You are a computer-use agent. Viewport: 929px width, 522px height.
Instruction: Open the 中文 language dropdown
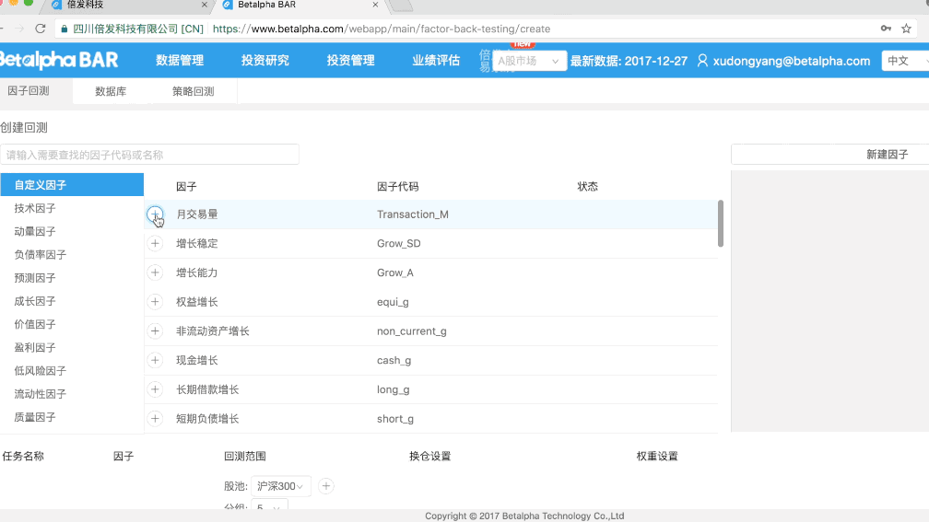click(x=905, y=61)
